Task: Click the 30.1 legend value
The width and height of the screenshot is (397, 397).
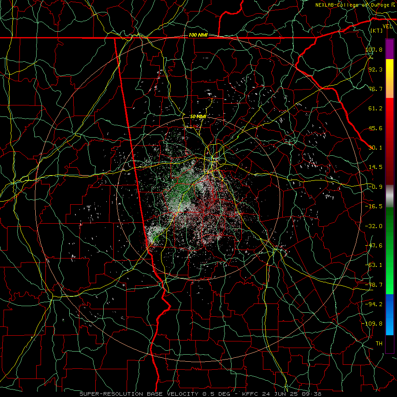Action: click(x=375, y=148)
